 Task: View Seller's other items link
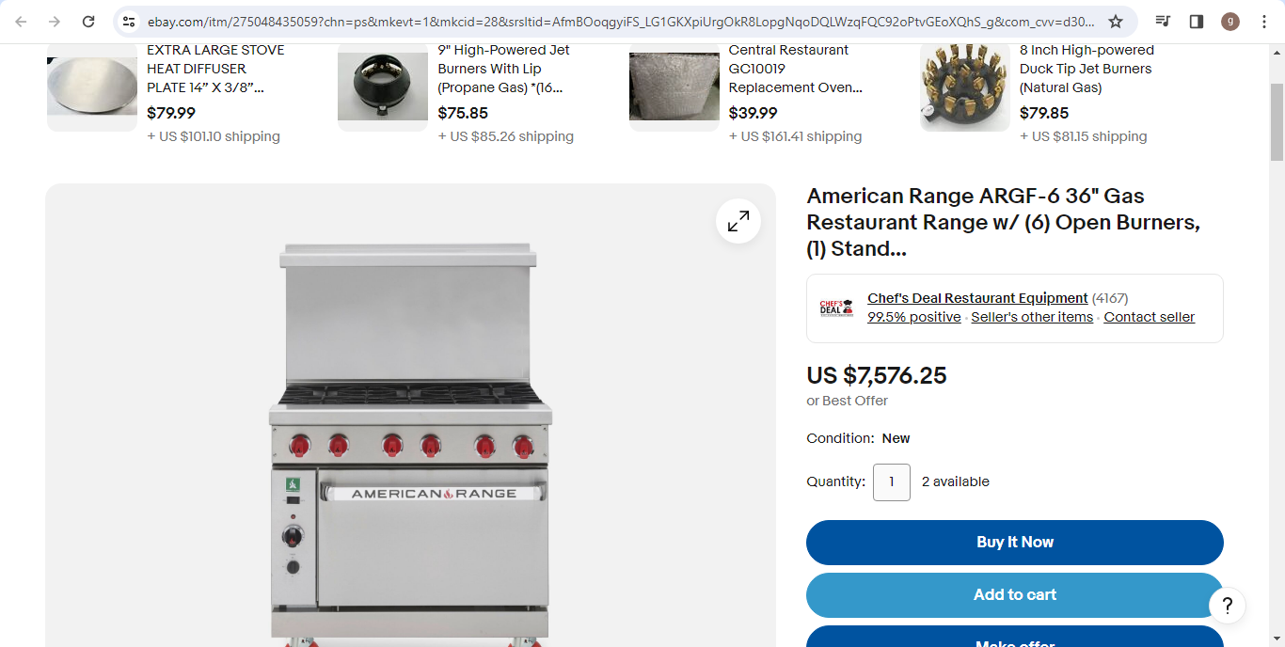point(1032,317)
